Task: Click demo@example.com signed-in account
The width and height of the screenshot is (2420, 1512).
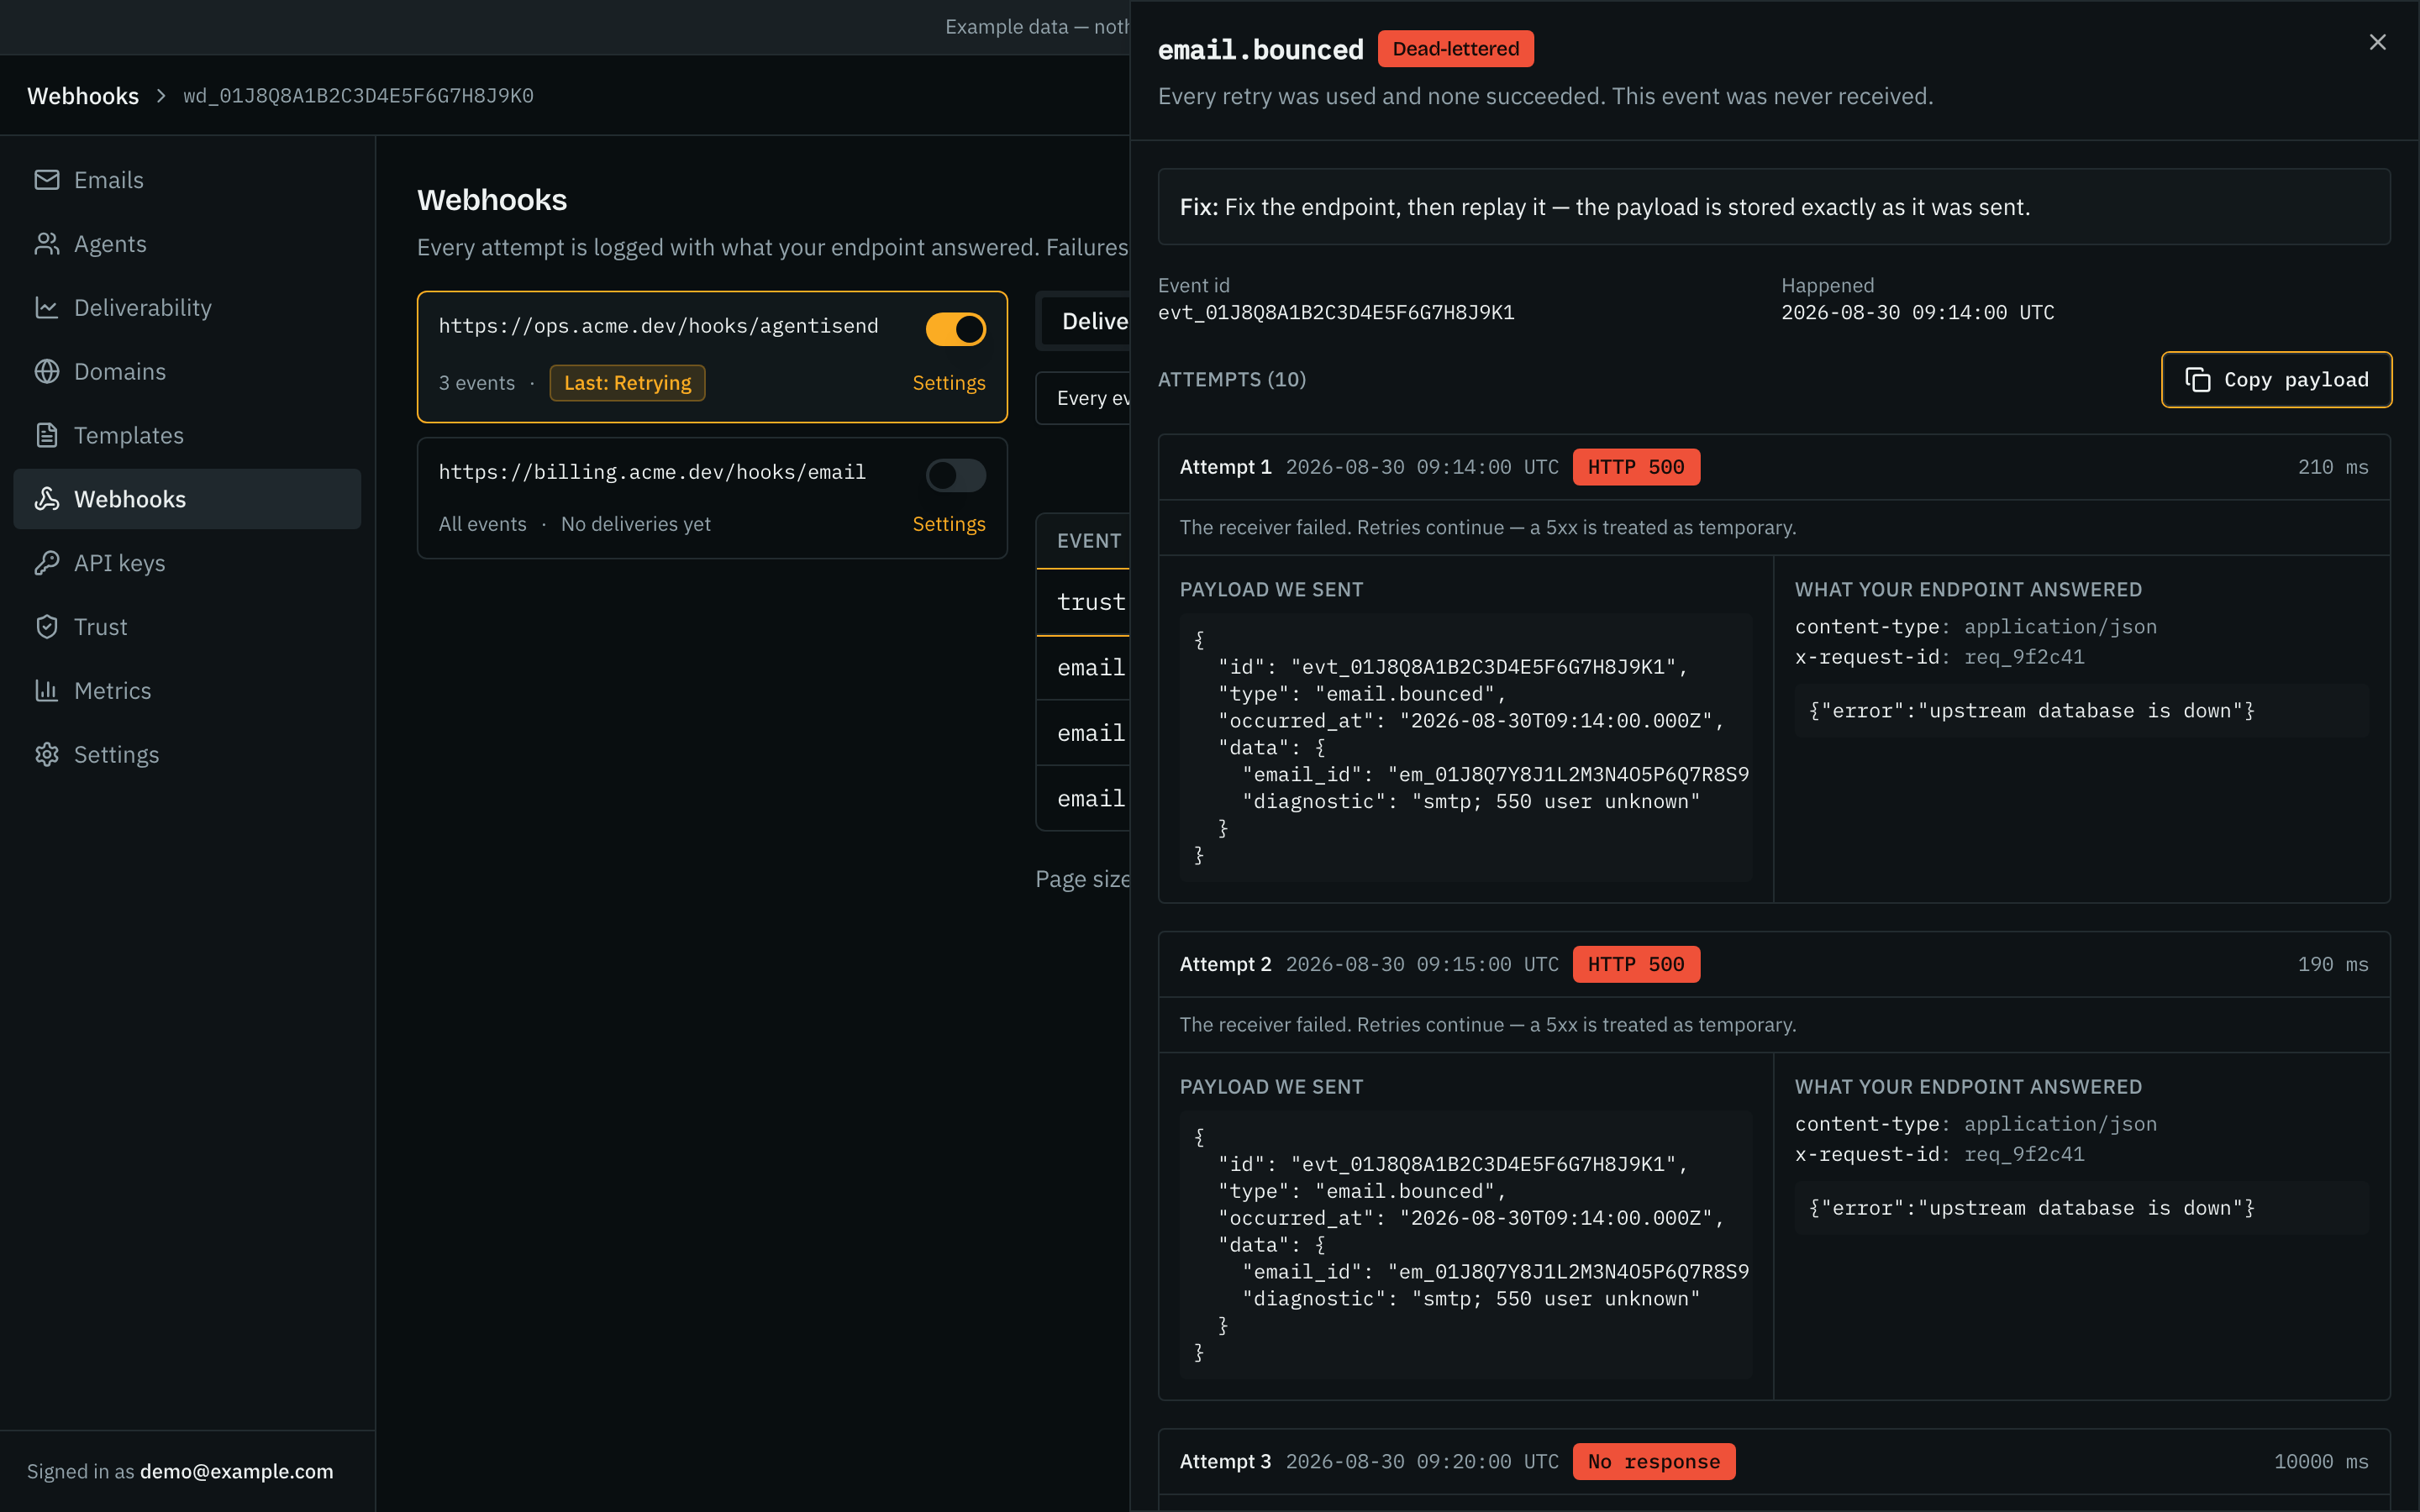Action: 237,1471
